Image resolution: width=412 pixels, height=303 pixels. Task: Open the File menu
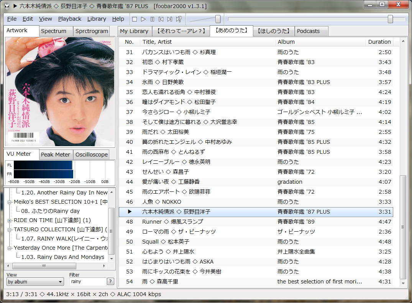point(12,19)
